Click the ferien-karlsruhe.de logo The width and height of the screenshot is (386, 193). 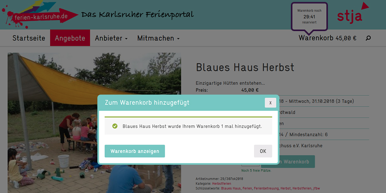point(39,14)
